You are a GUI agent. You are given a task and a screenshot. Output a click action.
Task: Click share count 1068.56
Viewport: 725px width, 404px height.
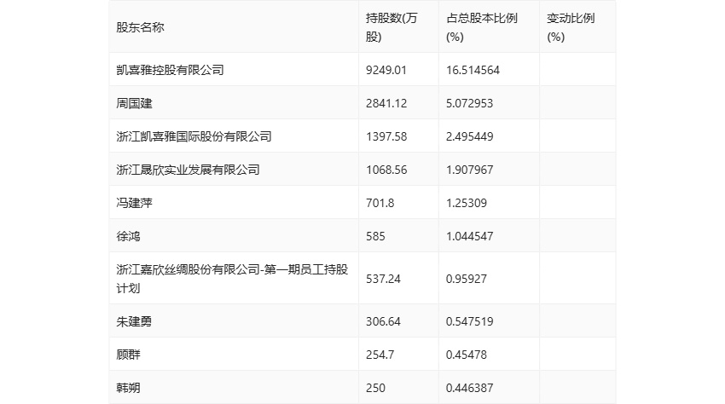386,170
